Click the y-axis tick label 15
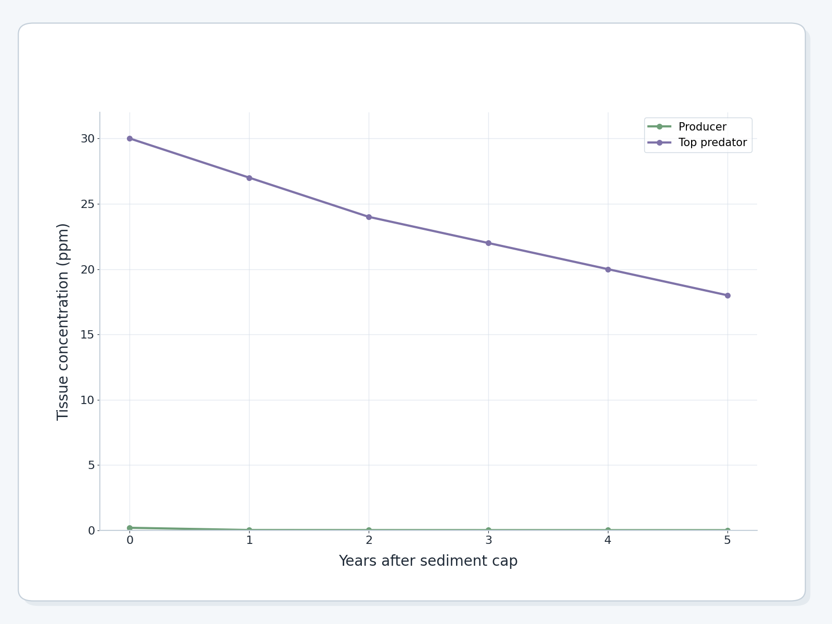Viewport: 832px width, 624px height. click(x=87, y=335)
